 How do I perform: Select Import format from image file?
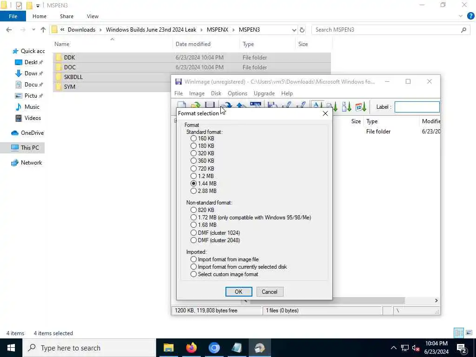[225, 259]
